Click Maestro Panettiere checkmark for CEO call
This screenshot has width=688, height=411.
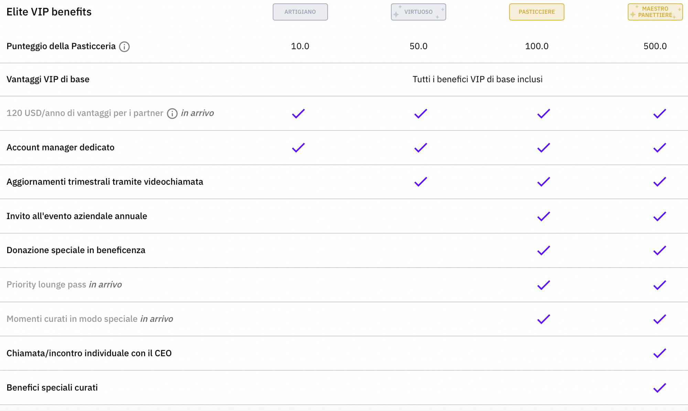(659, 353)
